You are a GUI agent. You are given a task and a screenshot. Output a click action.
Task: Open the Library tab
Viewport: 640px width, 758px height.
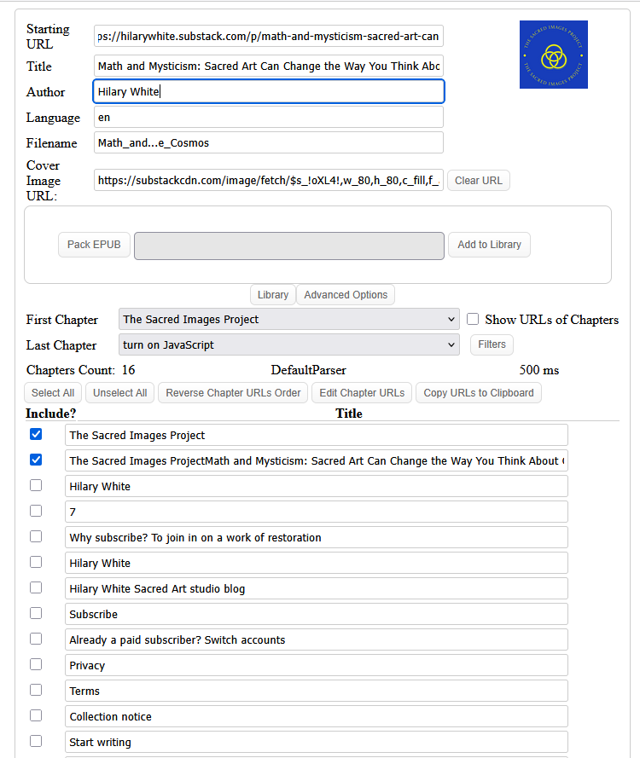point(272,295)
